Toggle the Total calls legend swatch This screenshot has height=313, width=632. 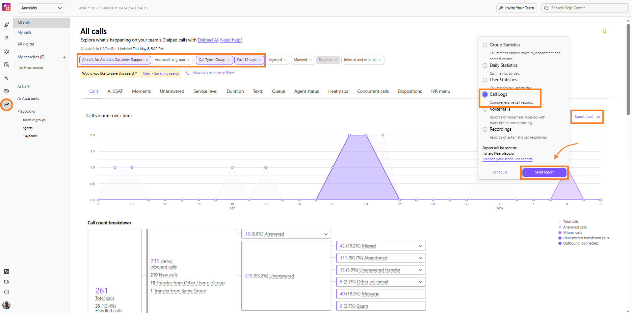click(x=560, y=222)
